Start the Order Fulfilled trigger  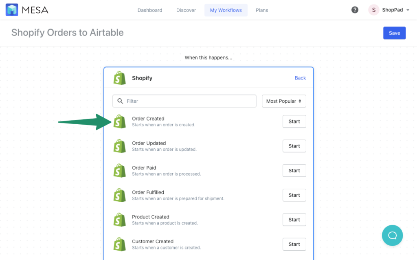tap(294, 195)
